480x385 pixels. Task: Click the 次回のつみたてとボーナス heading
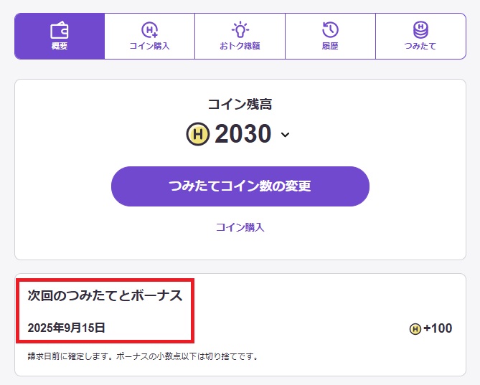(105, 295)
